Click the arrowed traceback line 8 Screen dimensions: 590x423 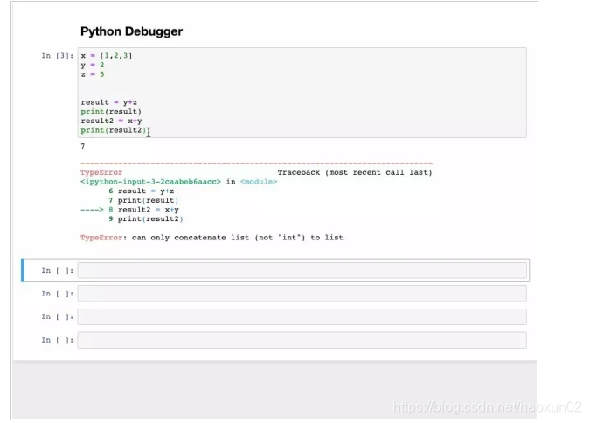(x=130, y=210)
